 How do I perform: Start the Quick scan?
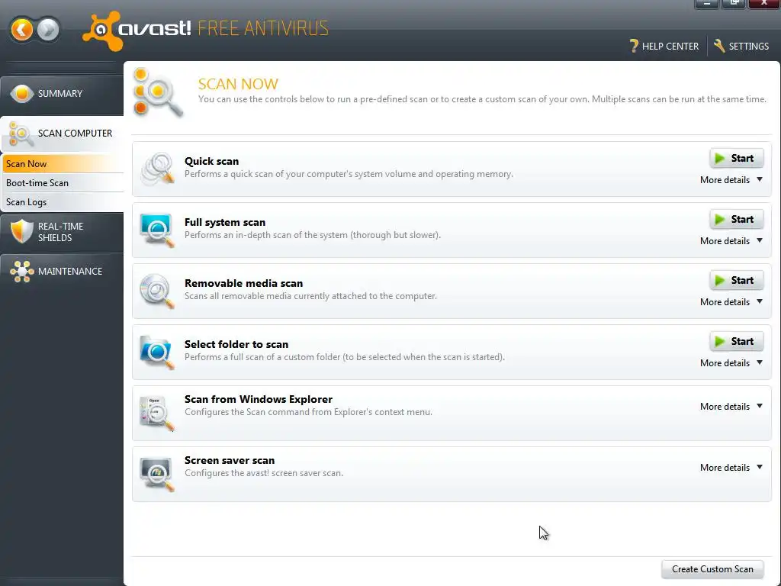[736, 159]
